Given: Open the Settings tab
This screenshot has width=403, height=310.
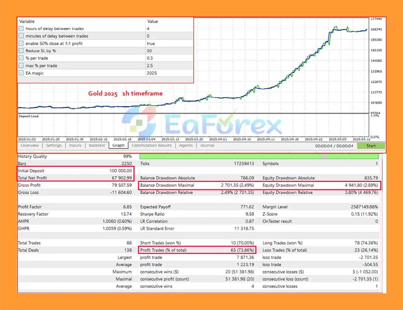Looking at the screenshot, I should pos(54,145).
